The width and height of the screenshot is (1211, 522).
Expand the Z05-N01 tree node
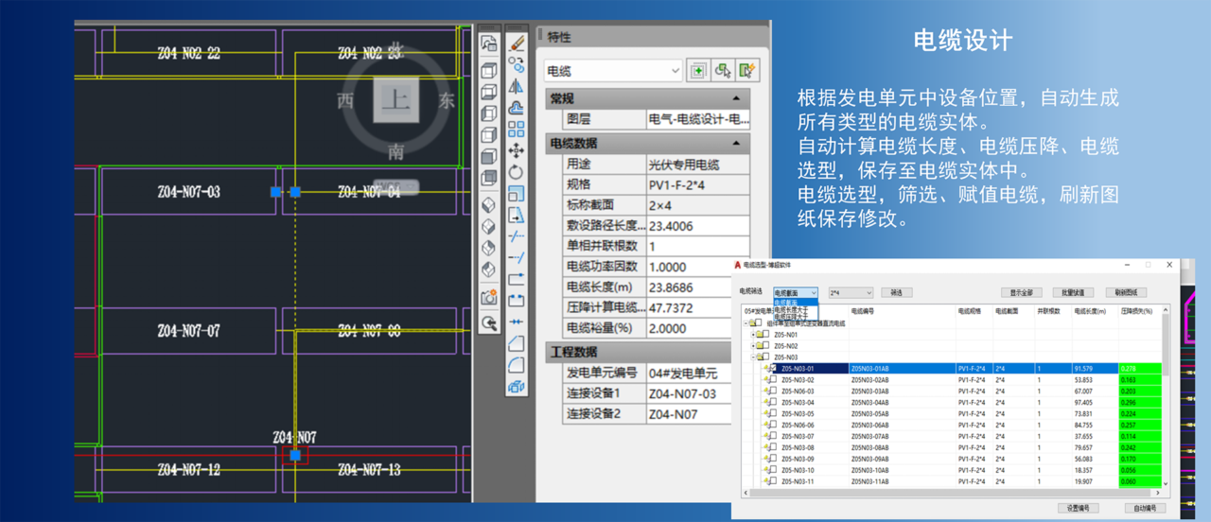point(753,334)
